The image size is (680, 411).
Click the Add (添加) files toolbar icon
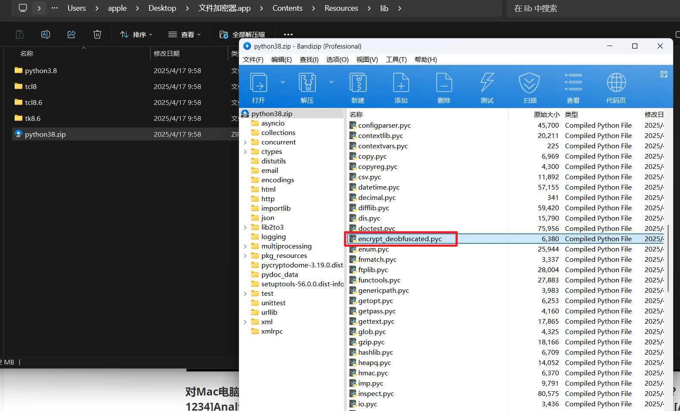coord(401,83)
